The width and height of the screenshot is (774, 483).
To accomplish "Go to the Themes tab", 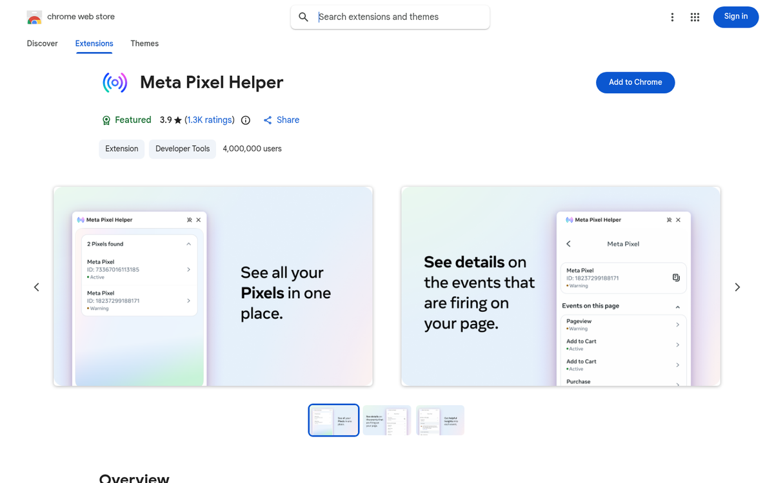I will click(x=144, y=44).
